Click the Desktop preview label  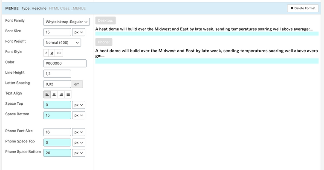[x=105, y=21]
